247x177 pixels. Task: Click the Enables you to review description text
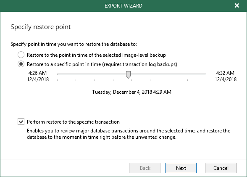(x=129, y=134)
